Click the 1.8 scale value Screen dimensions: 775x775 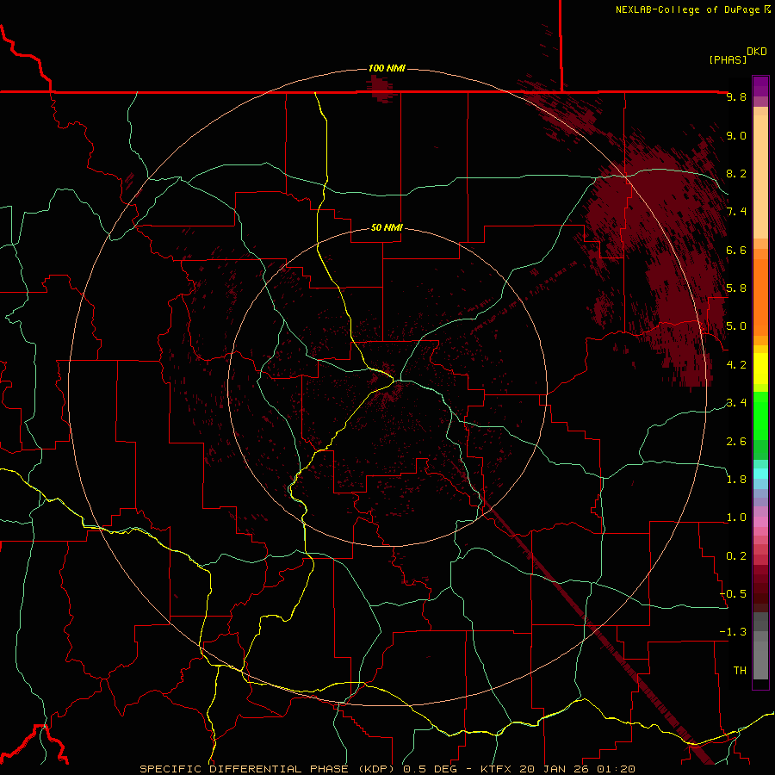736,479
